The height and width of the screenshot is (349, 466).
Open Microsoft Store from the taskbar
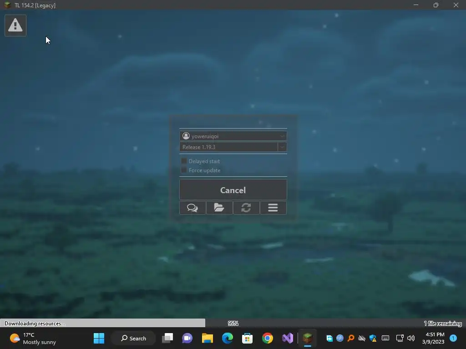tap(247, 338)
